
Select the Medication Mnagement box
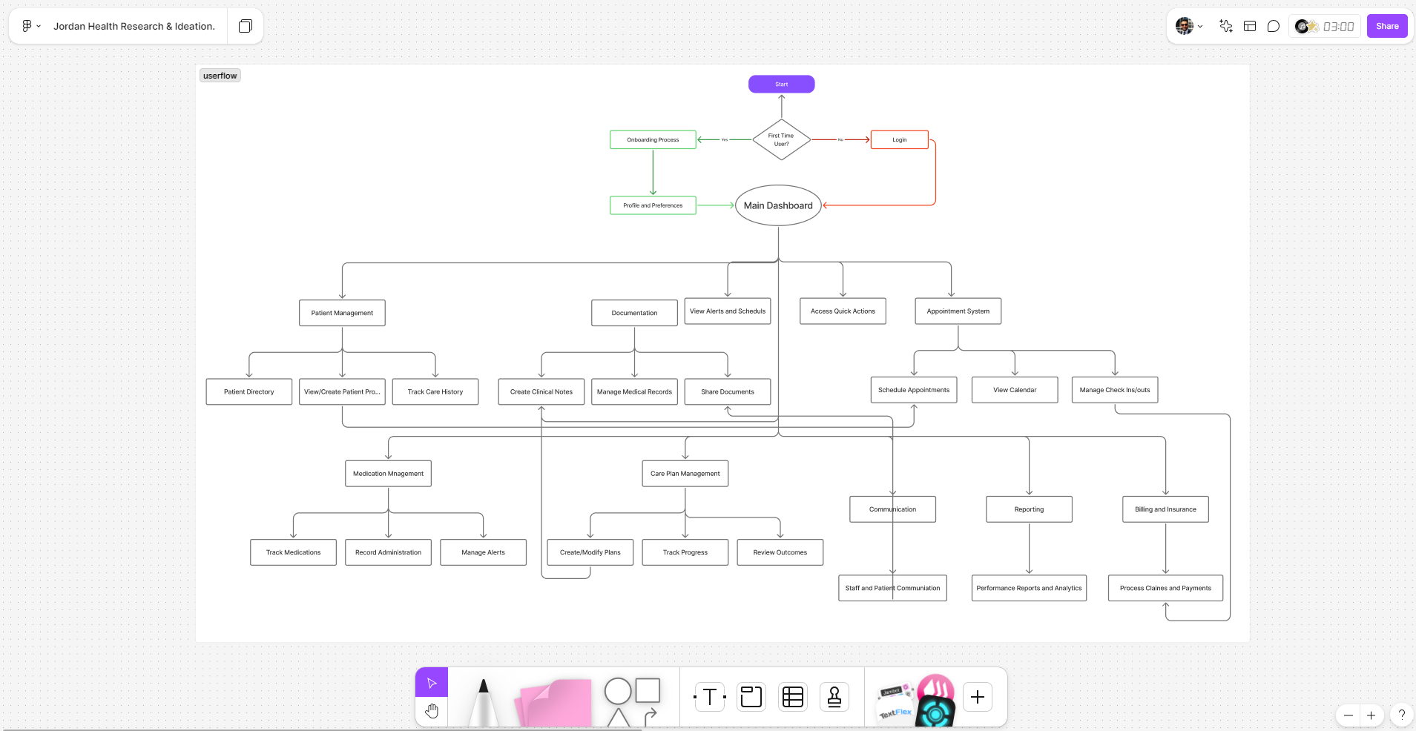pos(388,474)
